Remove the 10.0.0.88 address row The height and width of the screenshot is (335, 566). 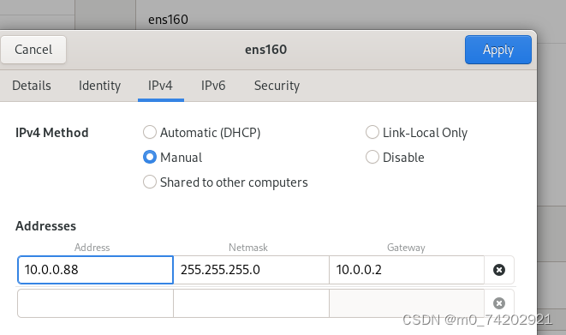(499, 270)
